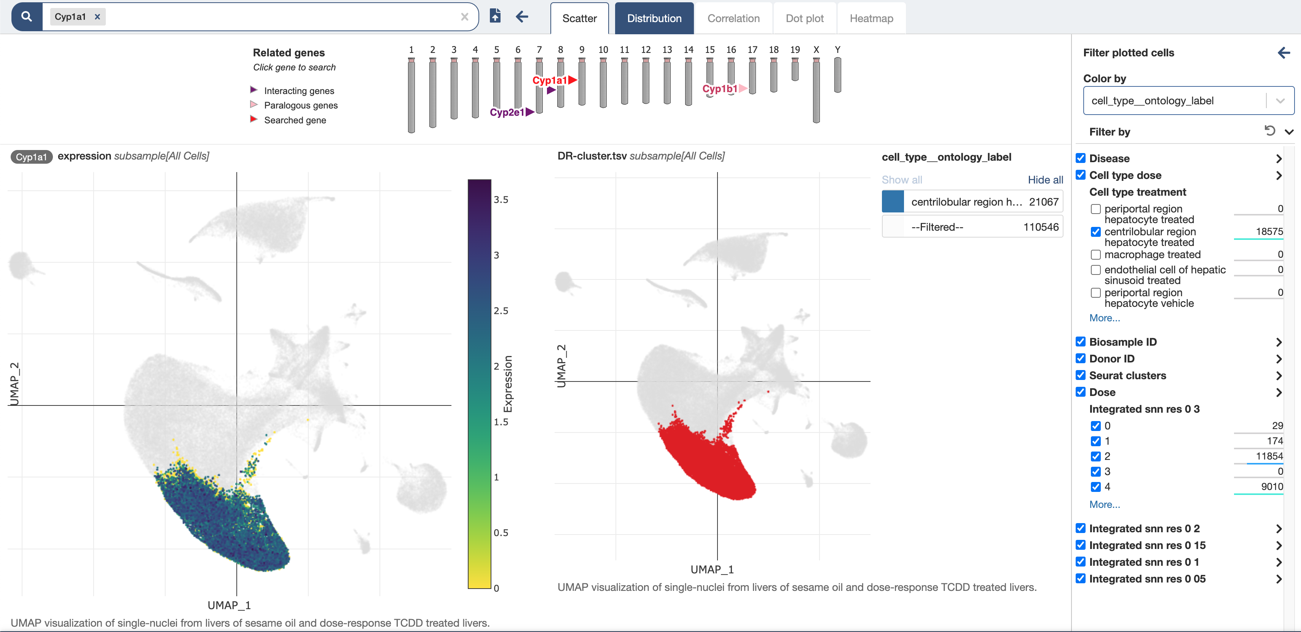Uncheck centrilobular region hepatocyte treated
The height and width of the screenshot is (632, 1301).
(x=1095, y=231)
